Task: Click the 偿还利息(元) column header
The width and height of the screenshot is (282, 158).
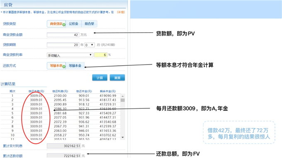Action: click(x=60, y=91)
